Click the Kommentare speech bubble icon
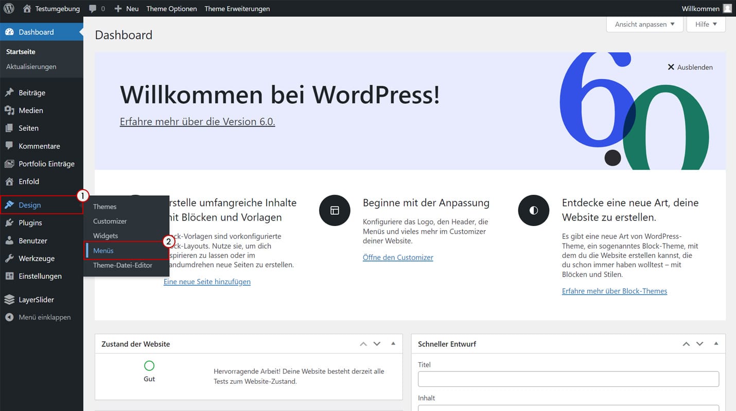 (x=9, y=146)
